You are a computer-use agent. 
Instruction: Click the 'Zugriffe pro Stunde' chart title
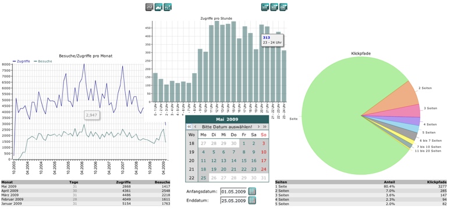[x=216, y=18]
